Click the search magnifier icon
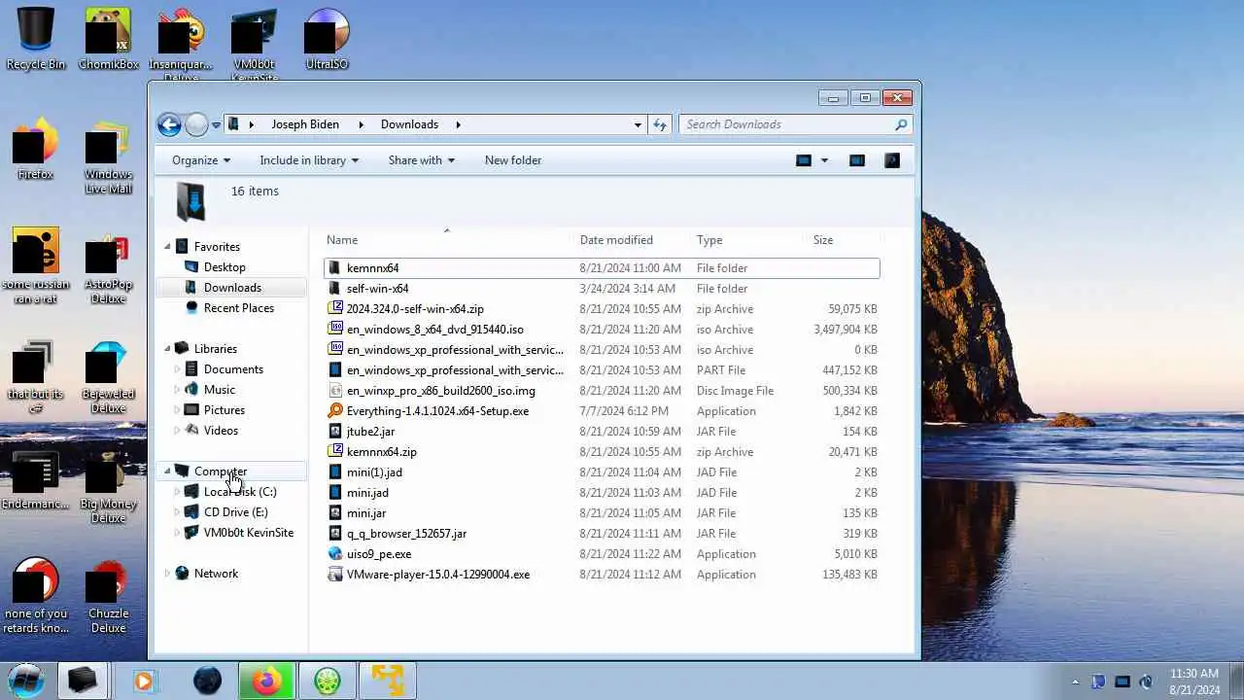1244x700 pixels. pyautogui.click(x=901, y=124)
